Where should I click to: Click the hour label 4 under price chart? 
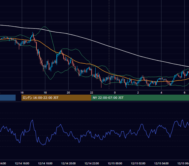(161, 93)
